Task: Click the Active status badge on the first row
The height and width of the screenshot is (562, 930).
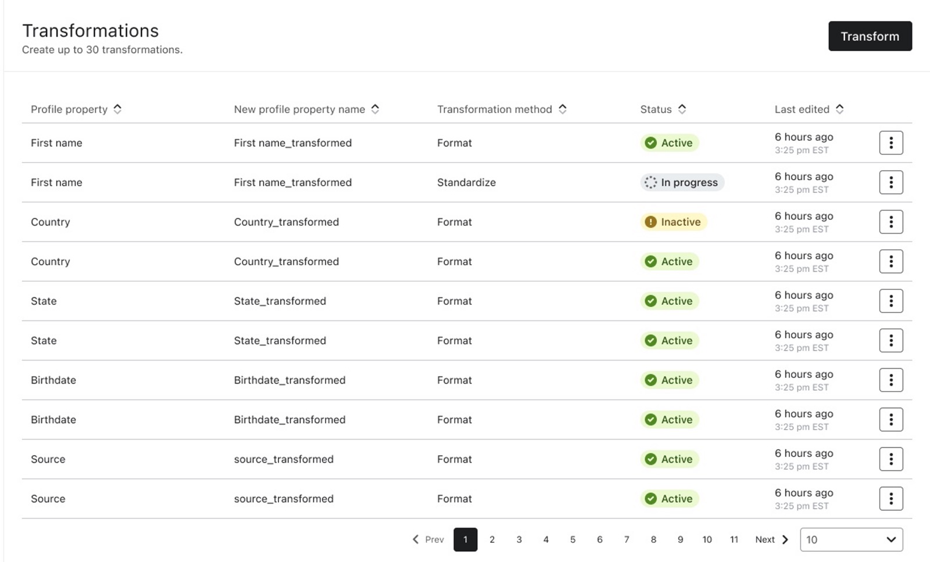Action: (669, 143)
